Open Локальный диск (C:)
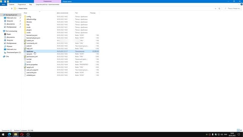Screen dimensions: 243x137 (x=14, y=53)
